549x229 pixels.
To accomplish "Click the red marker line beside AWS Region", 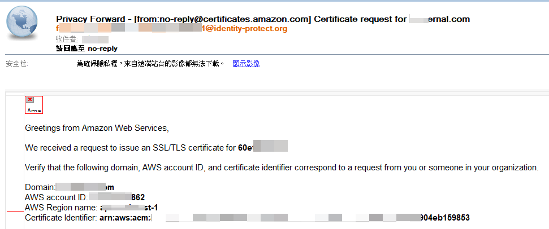I will click(15, 211).
